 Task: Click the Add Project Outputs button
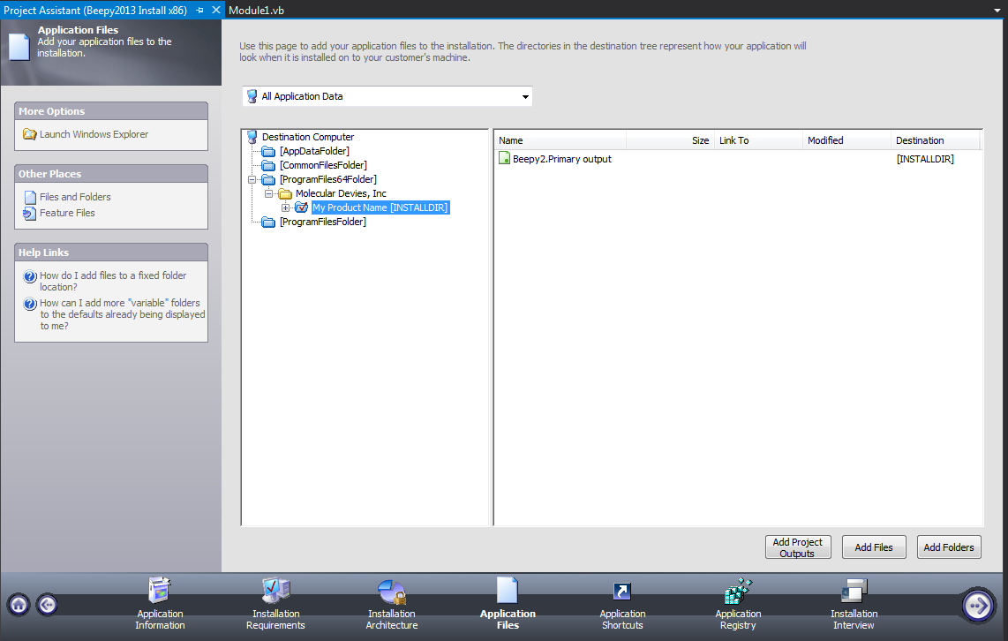(x=797, y=547)
